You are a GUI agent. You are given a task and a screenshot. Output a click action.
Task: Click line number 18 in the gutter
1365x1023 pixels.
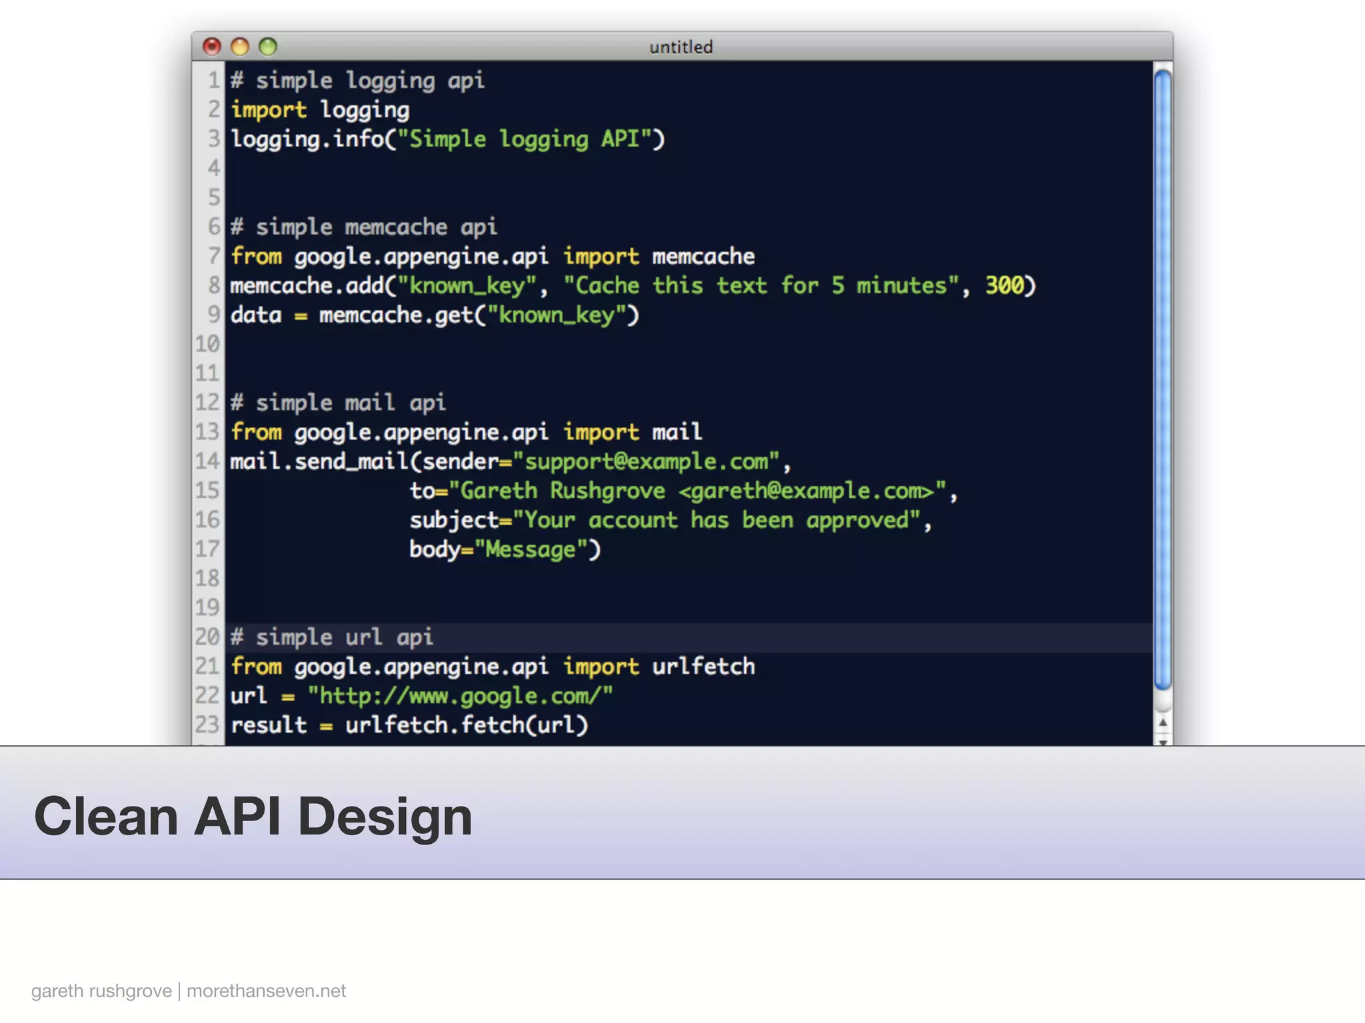(x=207, y=579)
